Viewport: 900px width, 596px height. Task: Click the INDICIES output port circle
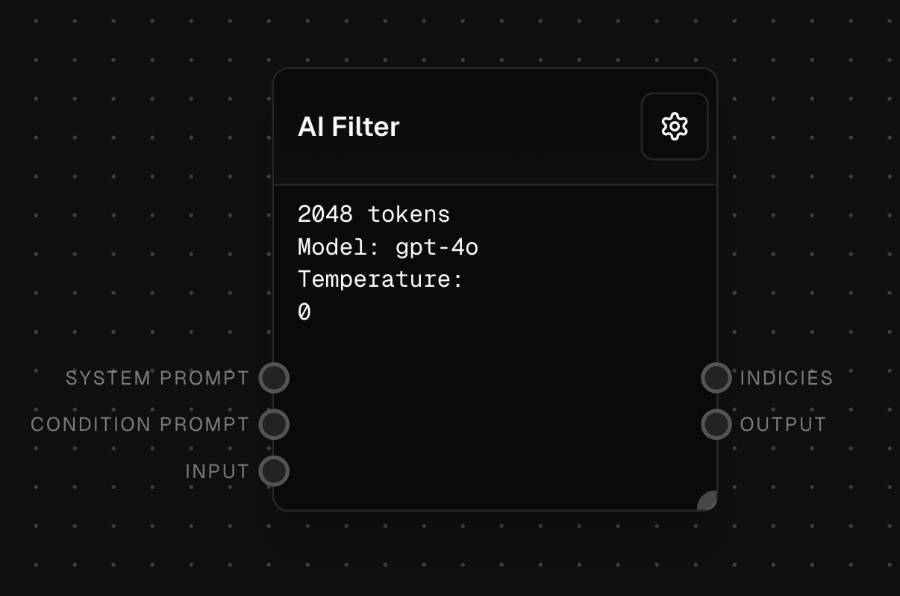(715, 378)
